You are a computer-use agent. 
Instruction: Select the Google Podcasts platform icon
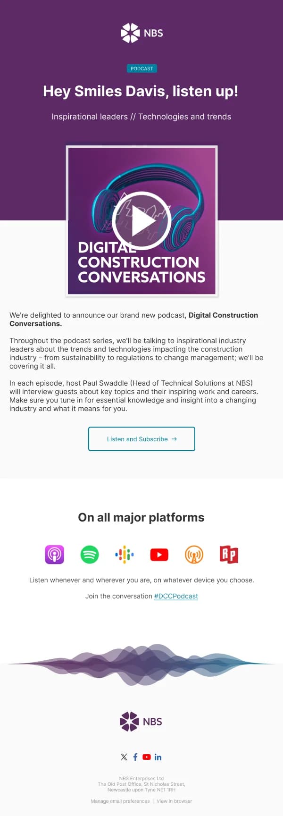[x=124, y=555]
